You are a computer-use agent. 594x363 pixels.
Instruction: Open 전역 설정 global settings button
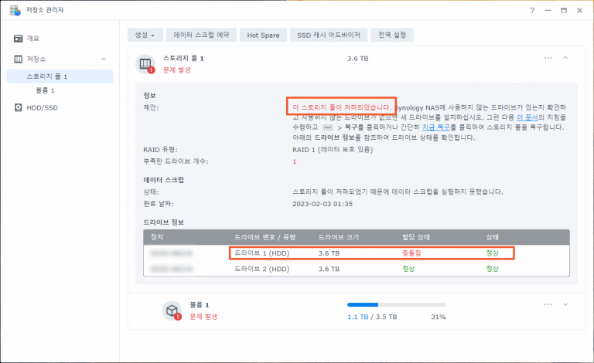tap(392, 36)
